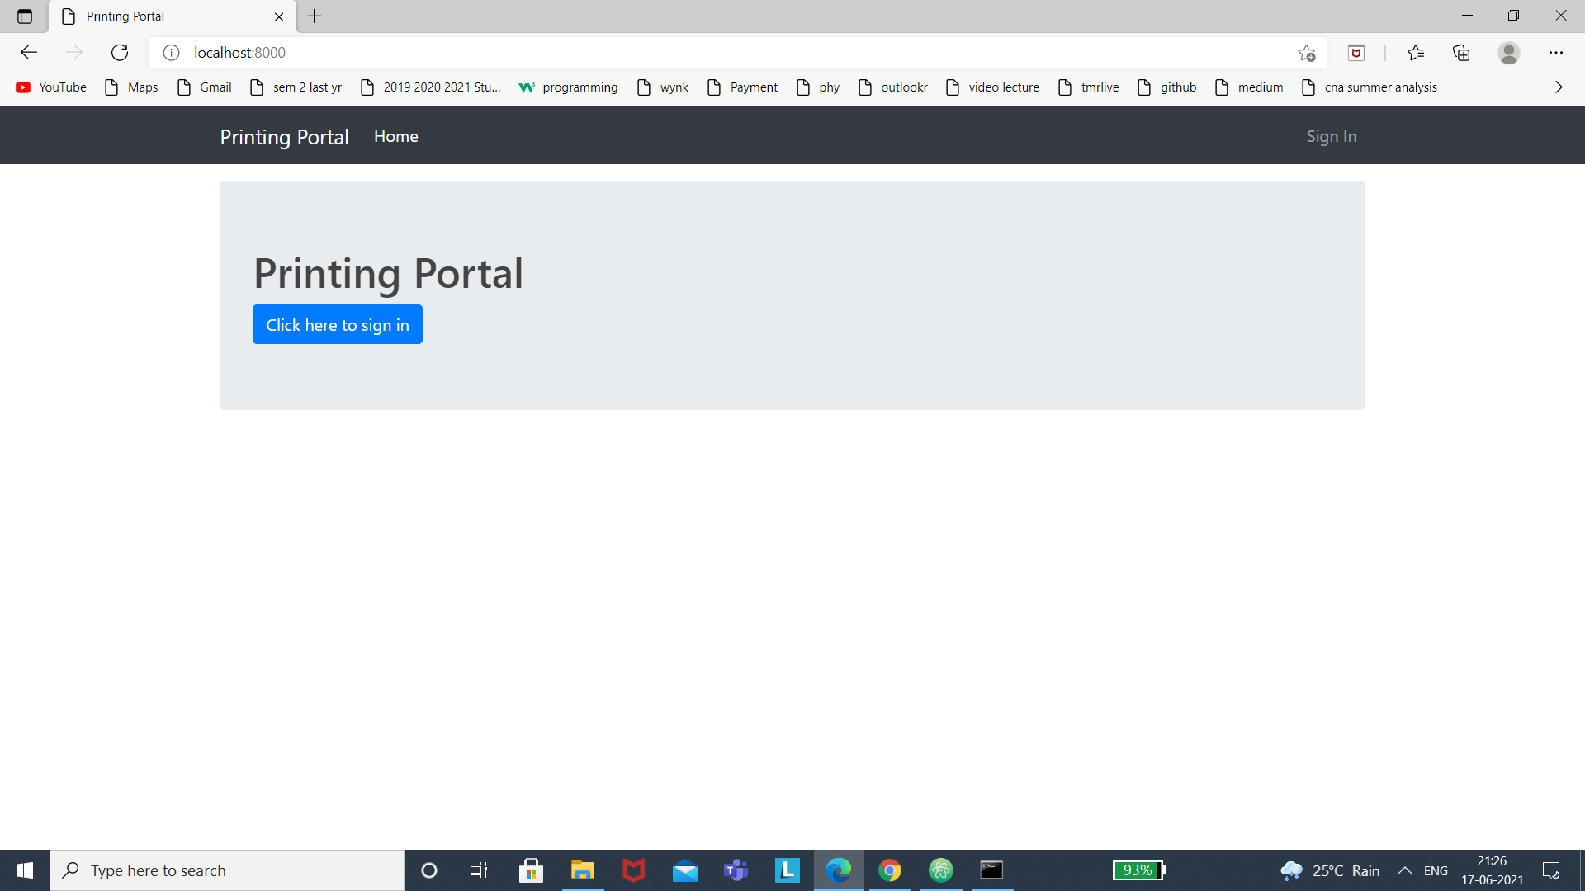Open the Mail app from the taskbar

point(684,870)
